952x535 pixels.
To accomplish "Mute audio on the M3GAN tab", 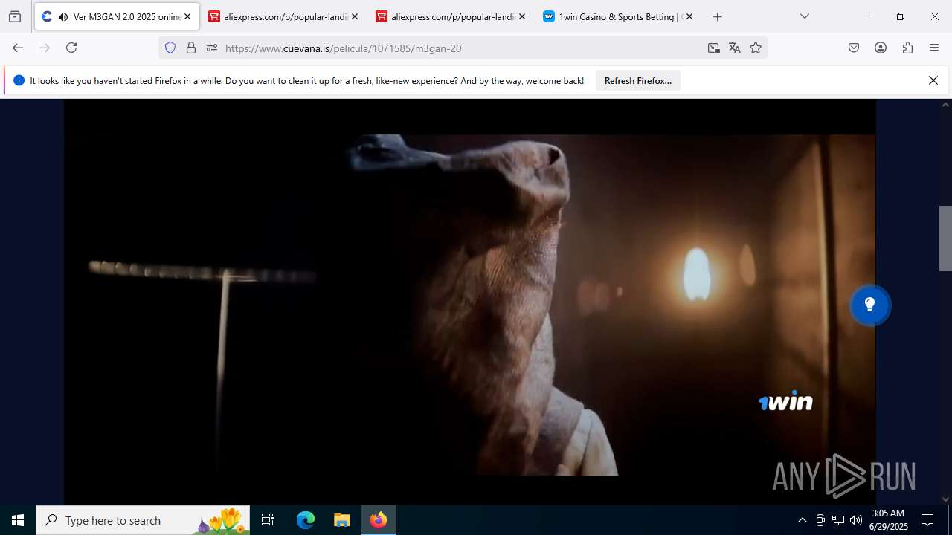I will [62, 16].
